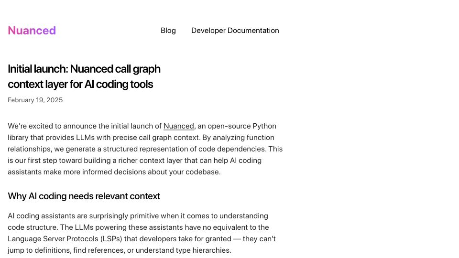Click the words "precise call graph context"
Viewport: 459px width, 258px height.
point(156,138)
